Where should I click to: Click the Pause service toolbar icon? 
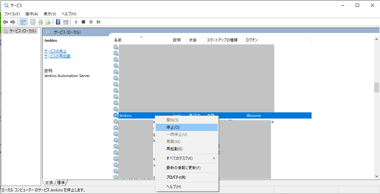click(91, 22)
